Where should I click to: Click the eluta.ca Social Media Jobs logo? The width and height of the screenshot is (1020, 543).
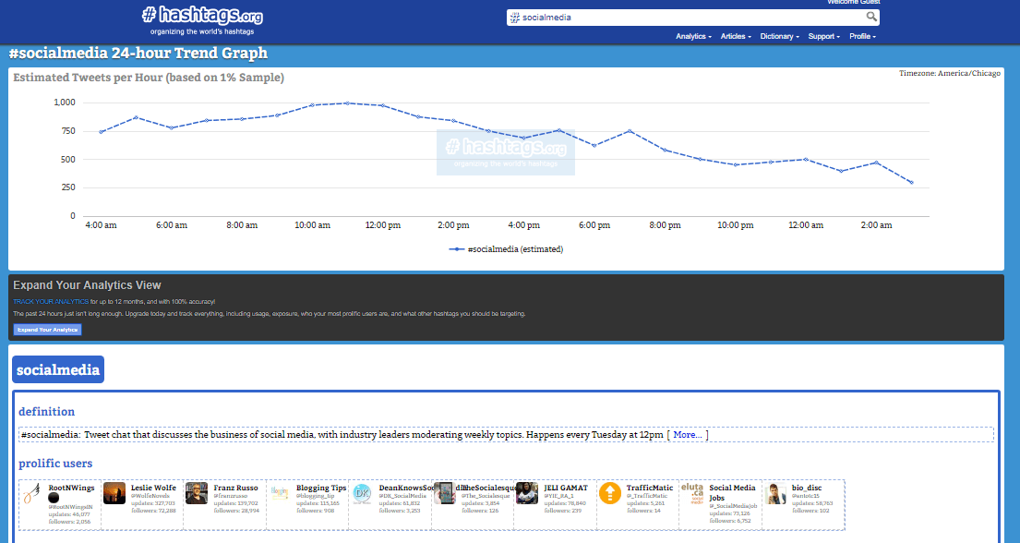point(692,493)
